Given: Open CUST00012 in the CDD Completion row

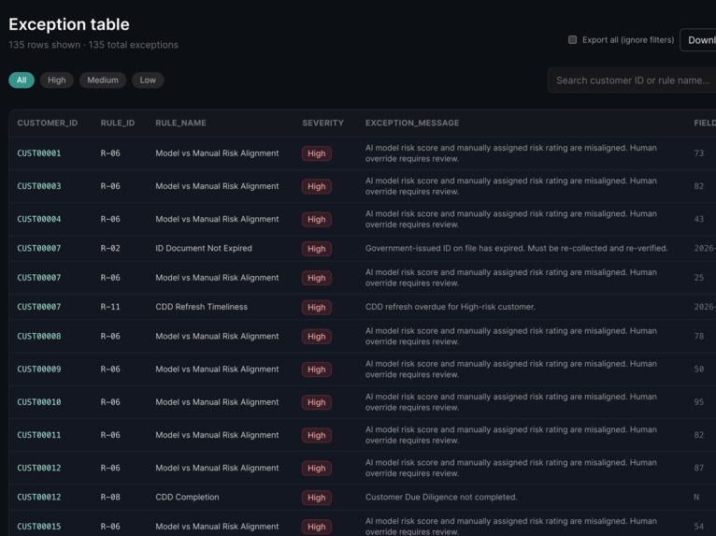Looking at the screenshot, I should click(39, 497).
